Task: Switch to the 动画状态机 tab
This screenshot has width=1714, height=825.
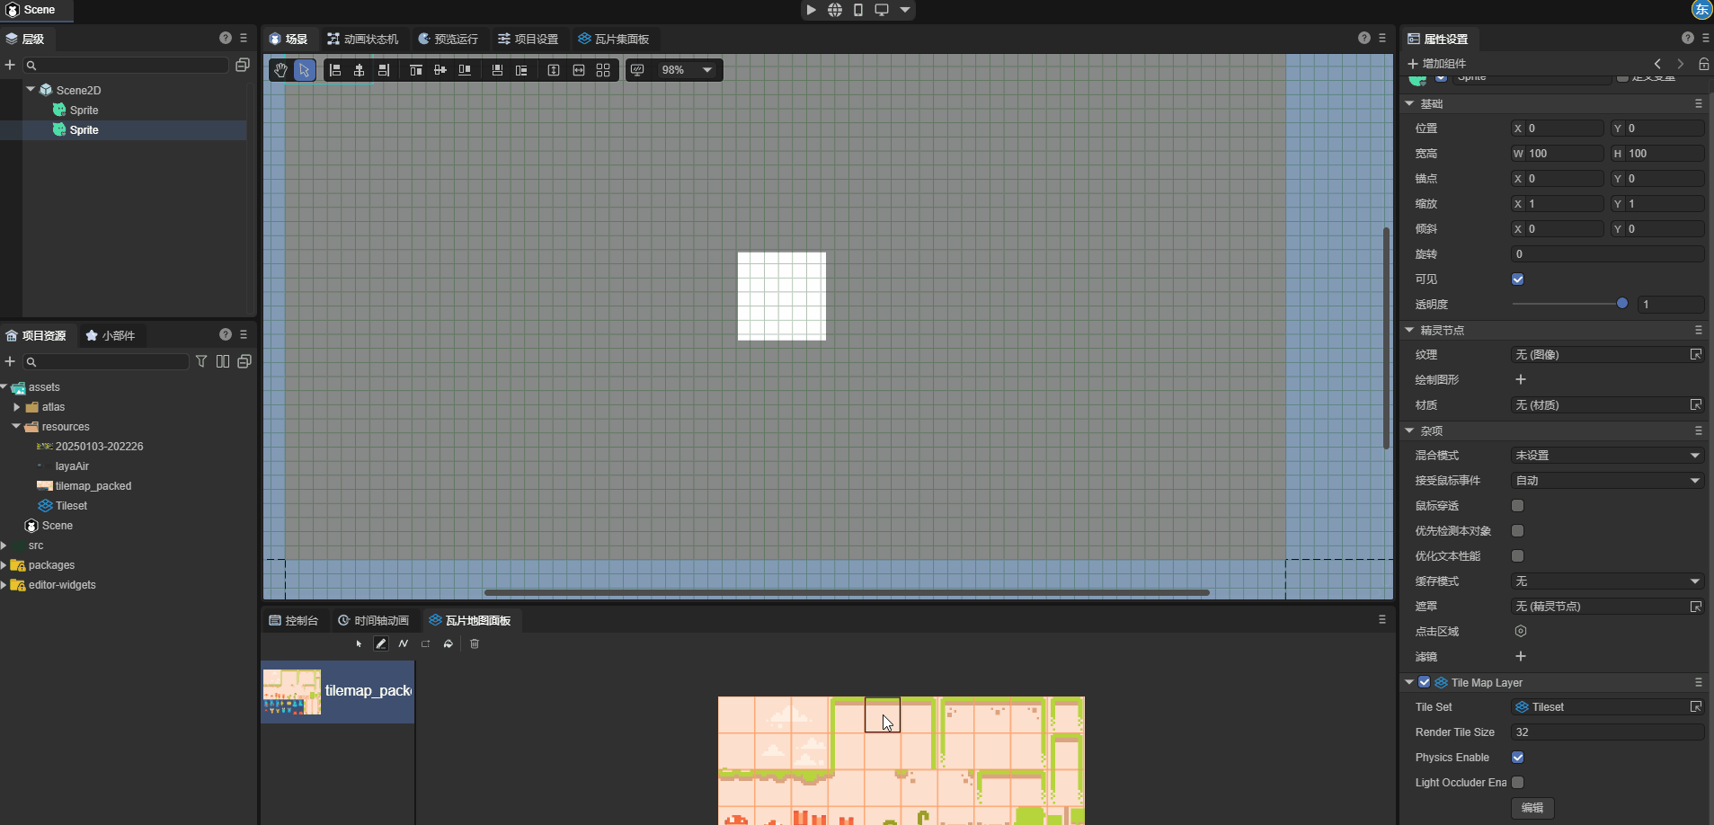Action: click(363, 39)
